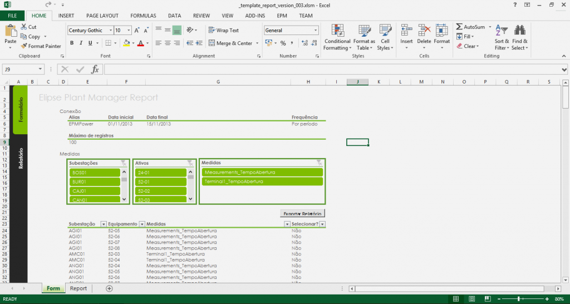This screenshot has height=304, width=570.
Task: Click the Format Painter brush icon
Action: pyautogui.click(x=24, y=46)
